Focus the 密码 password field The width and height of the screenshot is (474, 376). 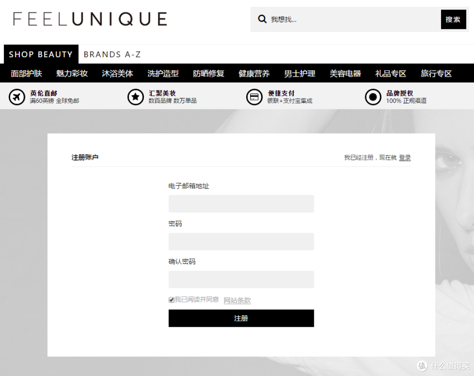click(x=241, y=242)
